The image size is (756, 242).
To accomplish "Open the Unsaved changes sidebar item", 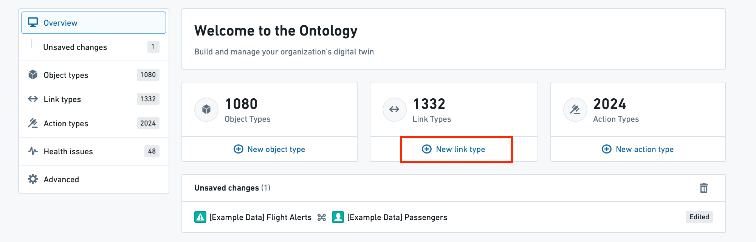I will tap(94, 47).
